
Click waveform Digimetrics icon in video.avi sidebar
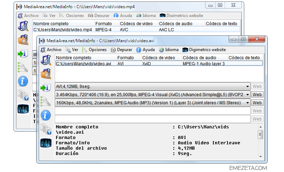[46, 143]
